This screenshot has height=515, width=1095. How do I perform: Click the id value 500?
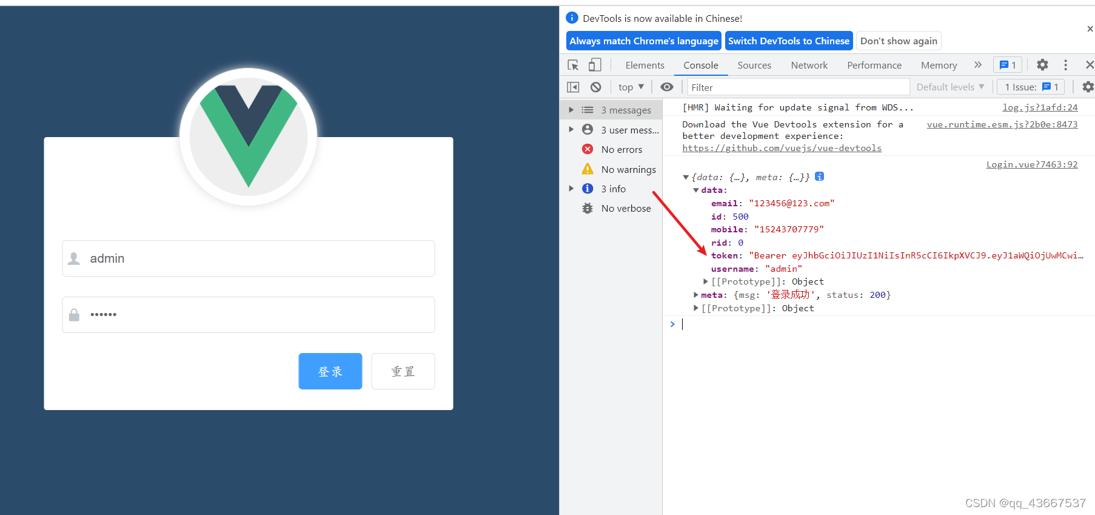pyautogui.click(x=740, y=217)
